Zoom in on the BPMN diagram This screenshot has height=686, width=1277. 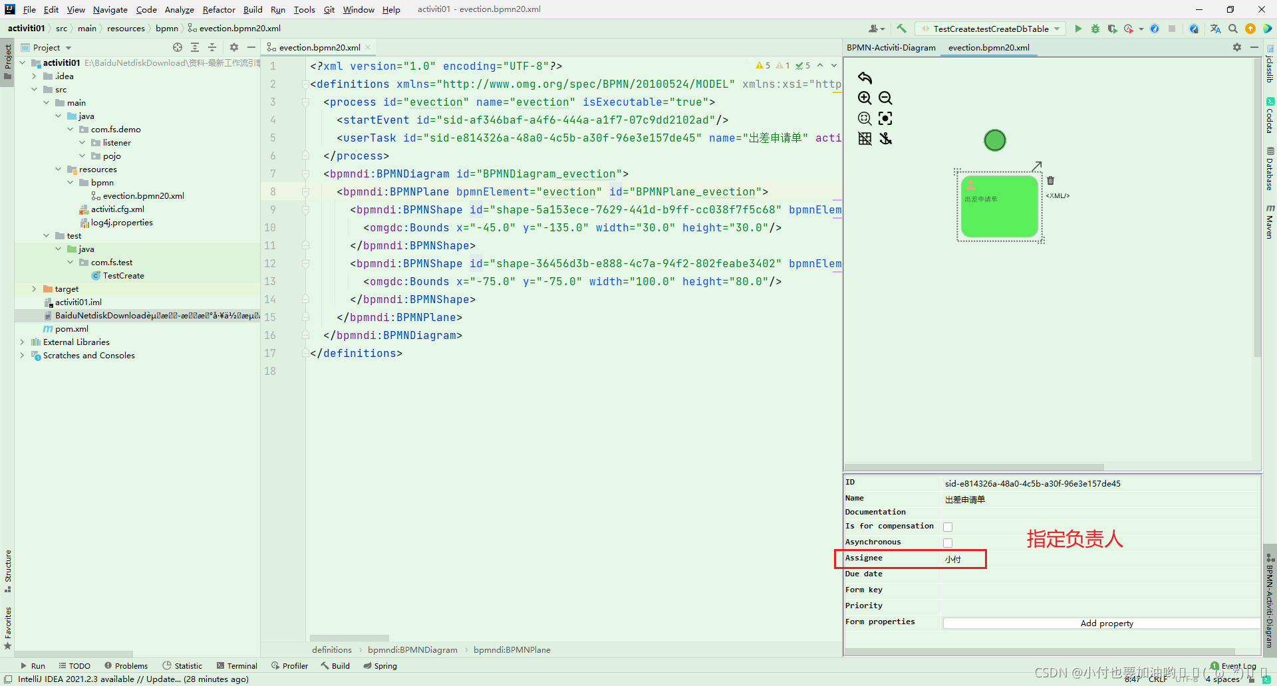coord(865,98)
